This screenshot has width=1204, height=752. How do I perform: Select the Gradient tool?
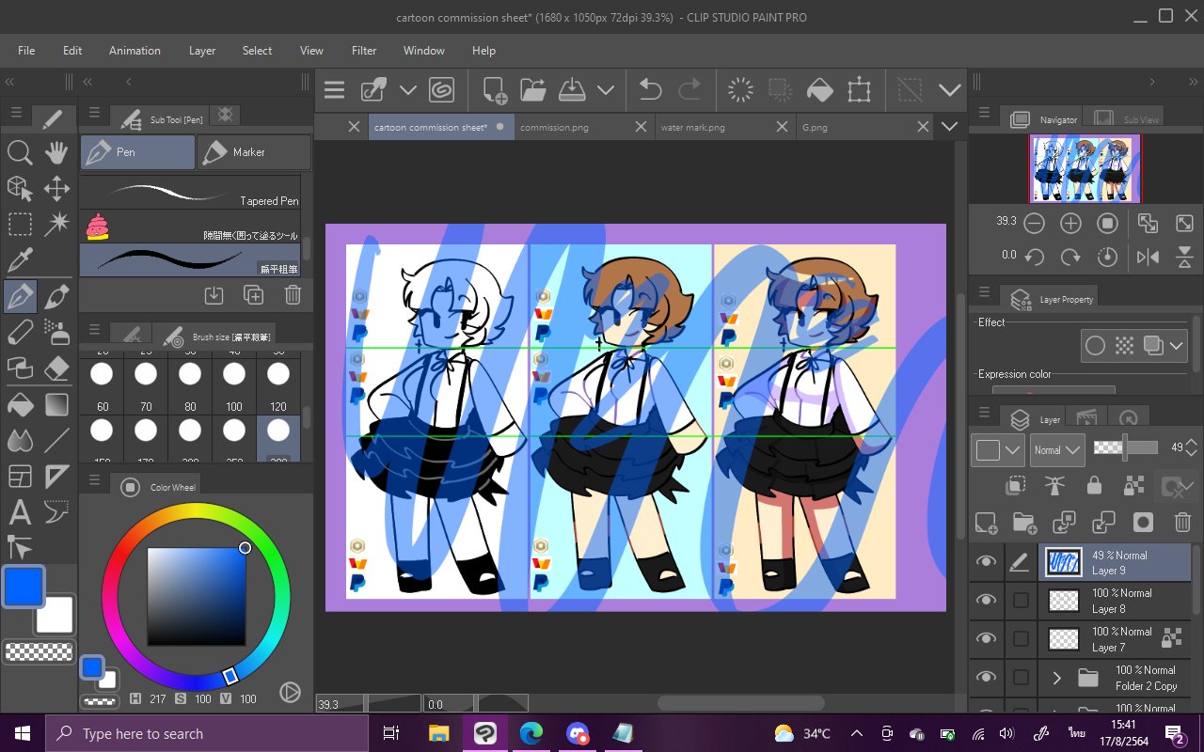(56, 404)
